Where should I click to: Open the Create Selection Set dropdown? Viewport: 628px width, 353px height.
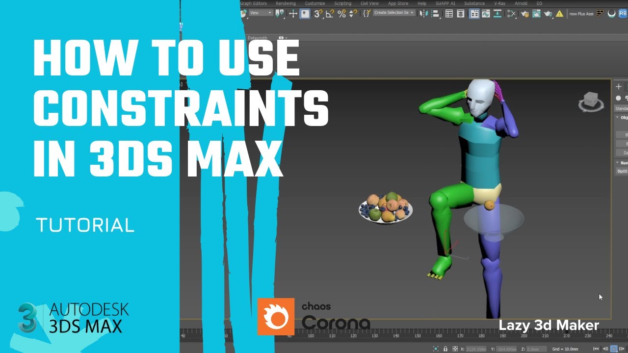(x=394, y=13)
